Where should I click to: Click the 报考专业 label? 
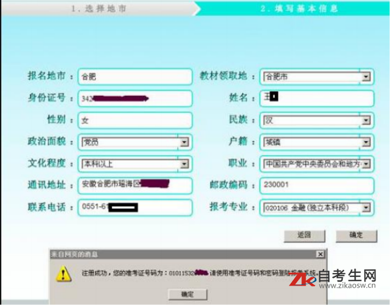(229, 207)
